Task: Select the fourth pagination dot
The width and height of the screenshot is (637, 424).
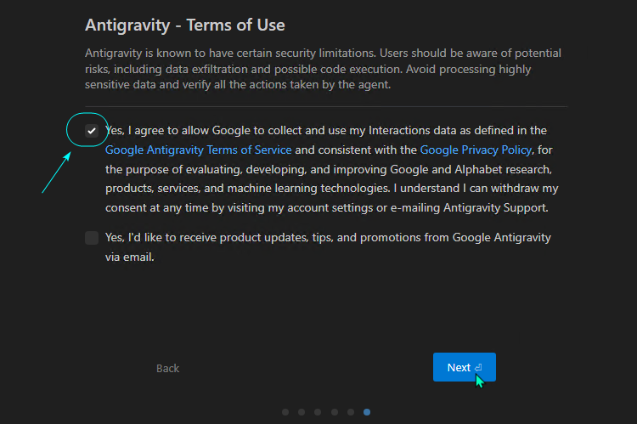Action: tap(335, 412)
